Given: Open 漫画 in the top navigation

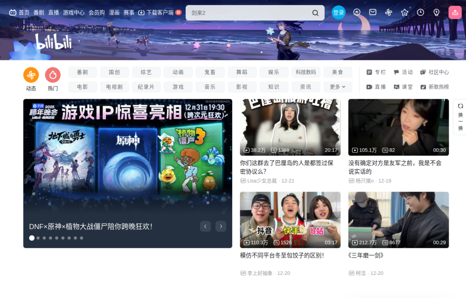Looking at the screenshot, I should coord(114,12).
